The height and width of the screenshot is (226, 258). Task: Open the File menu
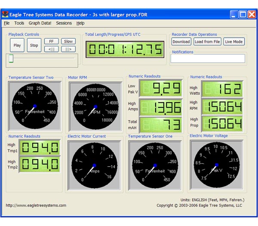tap(6, 23)
